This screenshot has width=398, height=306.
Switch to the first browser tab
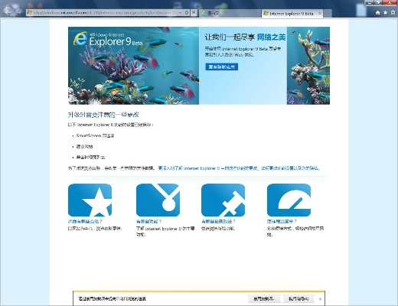[230, 13]
